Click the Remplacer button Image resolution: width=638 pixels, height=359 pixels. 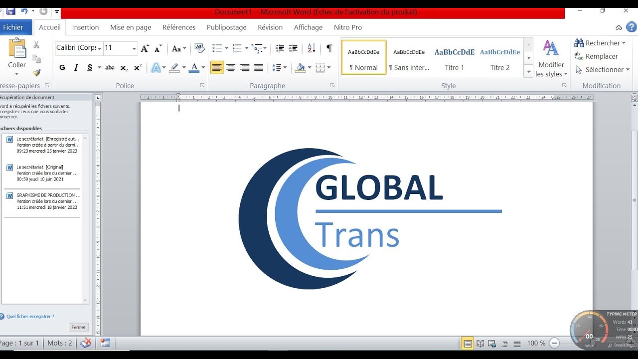coord(596,56)
